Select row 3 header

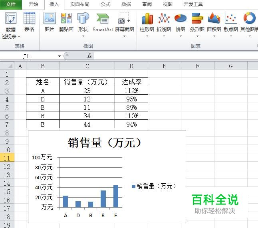pyautogui.click(x=7, y=91)
